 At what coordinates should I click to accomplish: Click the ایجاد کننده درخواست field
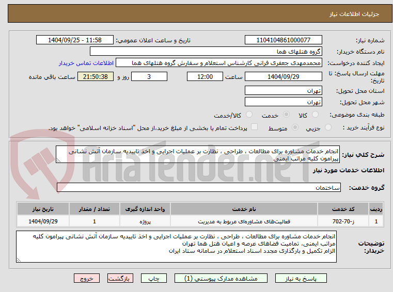(x=219, y=63)
